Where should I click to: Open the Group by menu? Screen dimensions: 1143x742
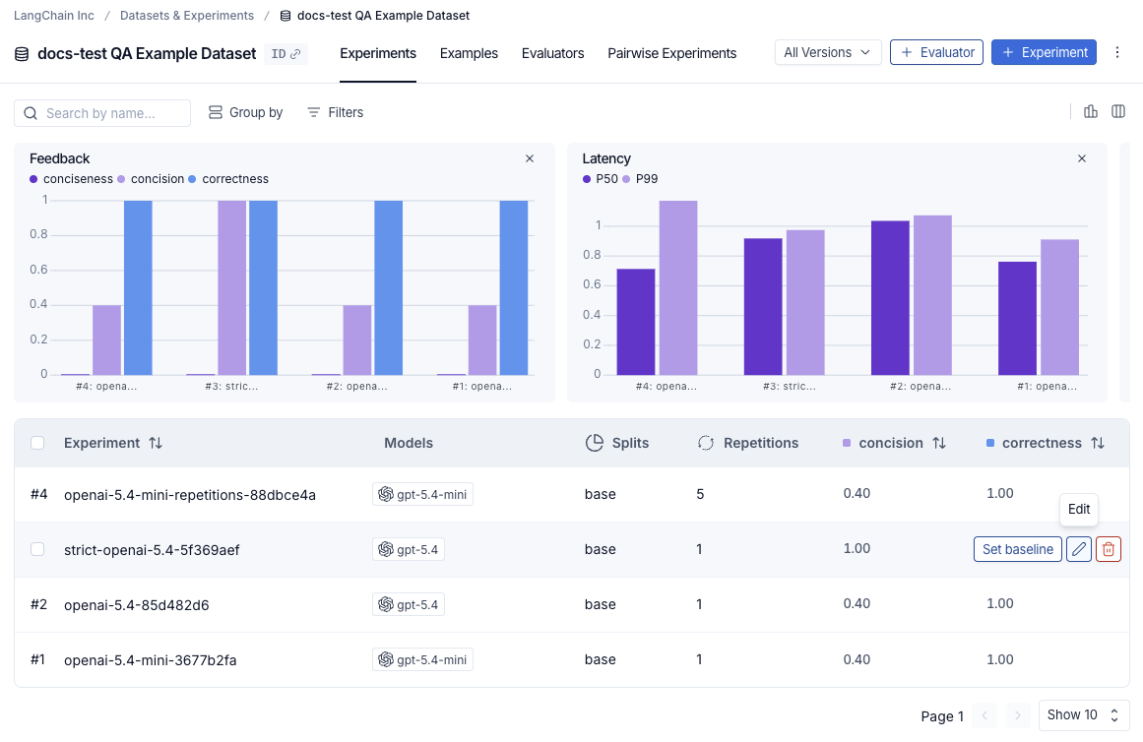click(x=246, y=112)
